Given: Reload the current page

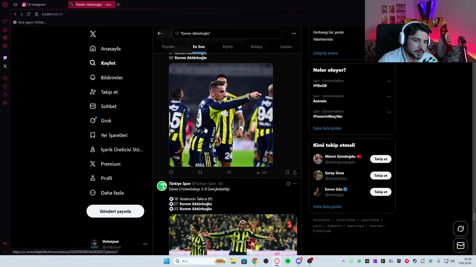Looking at the screenshot, I should tap(28, 14).
